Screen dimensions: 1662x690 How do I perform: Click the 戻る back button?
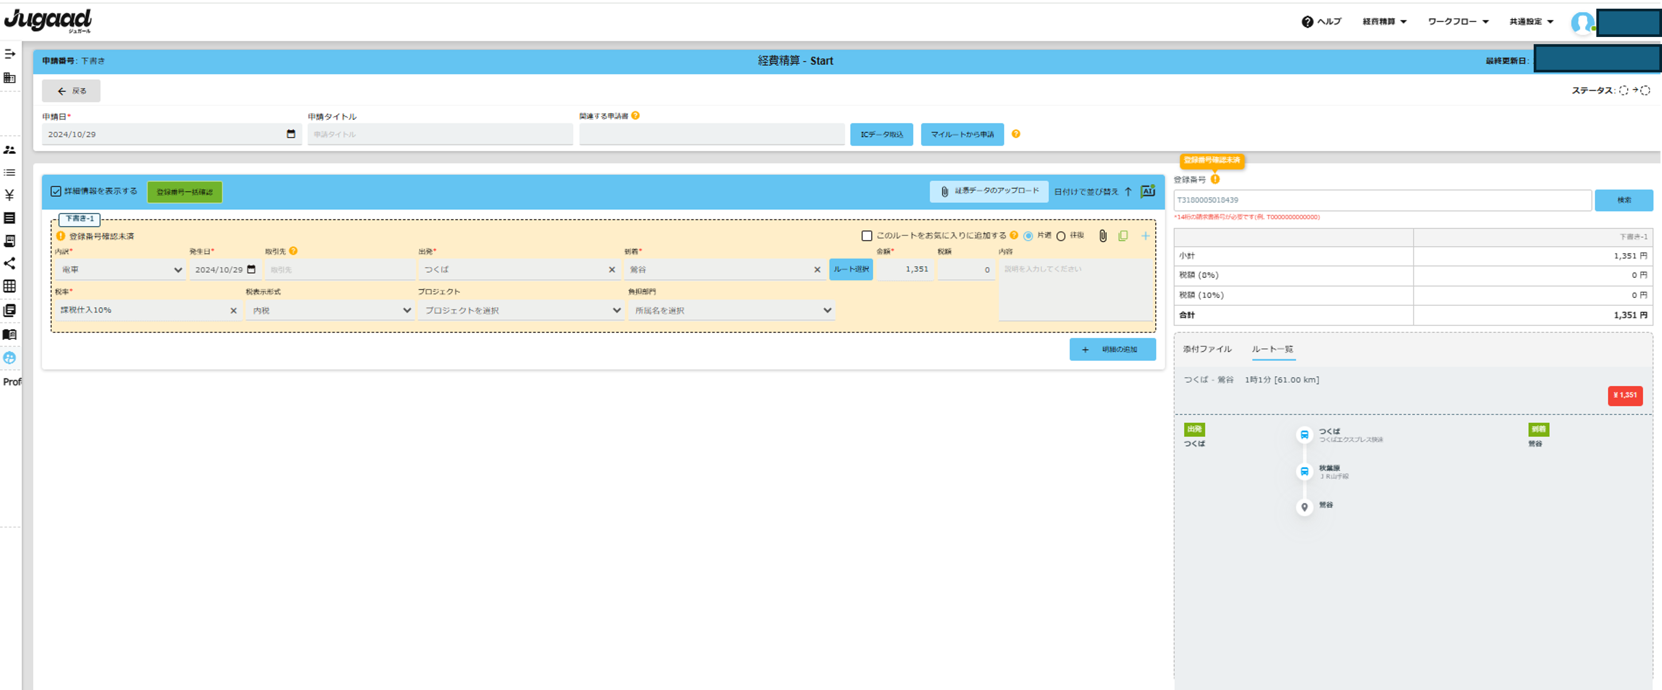pos(71,91)
